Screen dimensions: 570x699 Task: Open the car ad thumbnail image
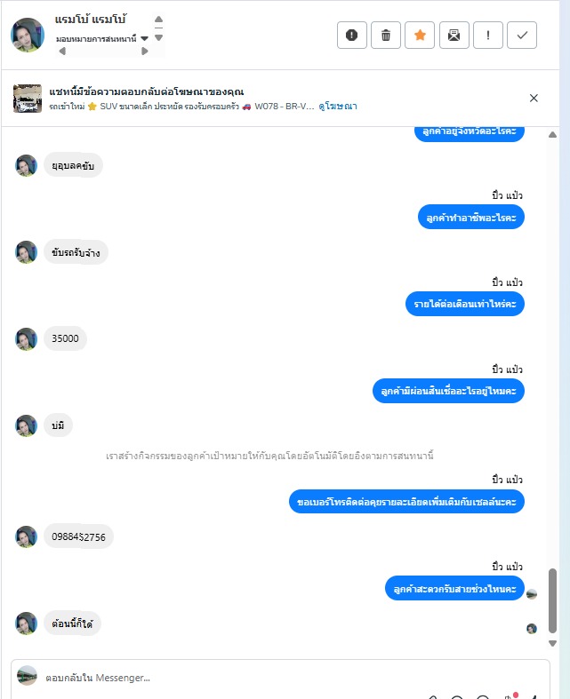pyautogui.click(x=28, y=99)
